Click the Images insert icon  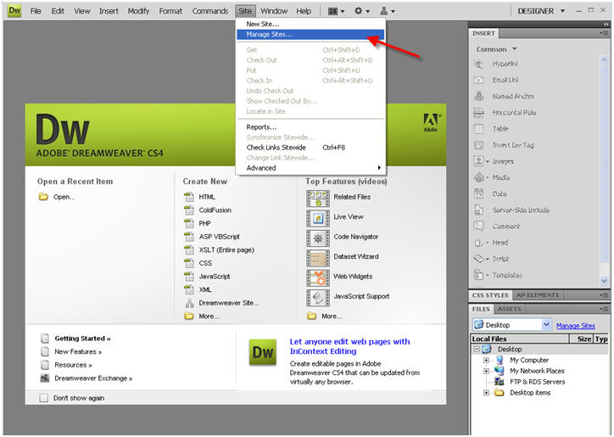click(x=478, y=161)
